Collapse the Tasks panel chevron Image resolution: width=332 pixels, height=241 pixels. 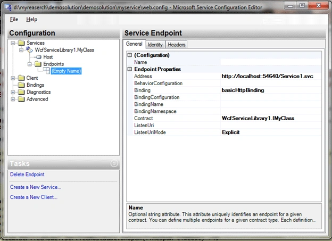click(x=114, y=163)
